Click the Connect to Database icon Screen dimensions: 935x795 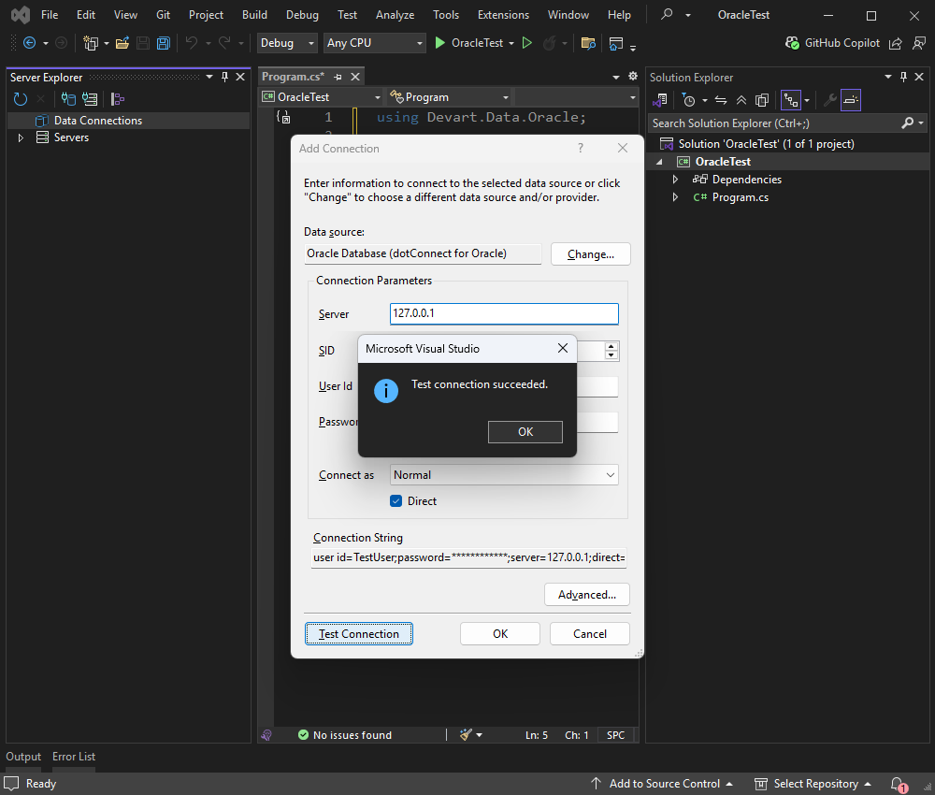tap(68, 98)
